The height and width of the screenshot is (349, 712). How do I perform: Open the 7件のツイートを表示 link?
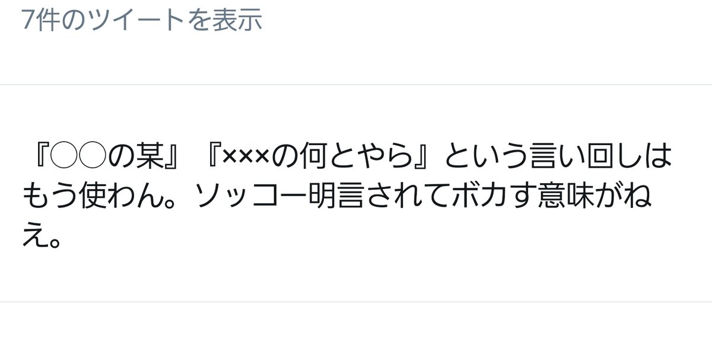pyautogui.click(x=142, y=21)
